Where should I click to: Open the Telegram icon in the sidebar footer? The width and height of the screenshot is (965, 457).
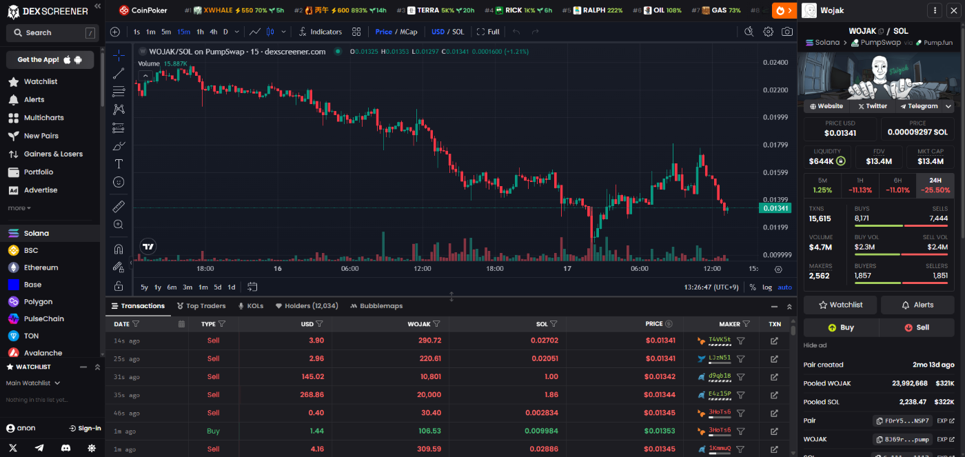click(x=39, y=447)
